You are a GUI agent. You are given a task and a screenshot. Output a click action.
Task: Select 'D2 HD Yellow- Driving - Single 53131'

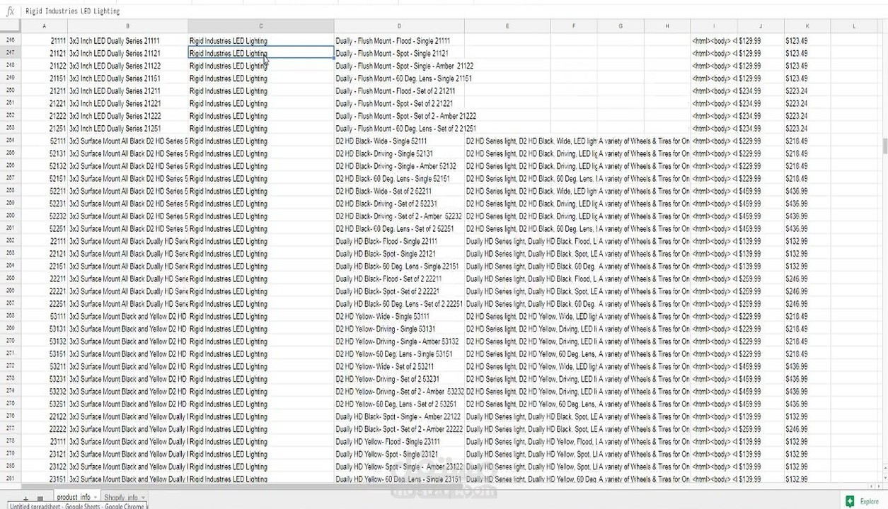[x=399, y=329]
